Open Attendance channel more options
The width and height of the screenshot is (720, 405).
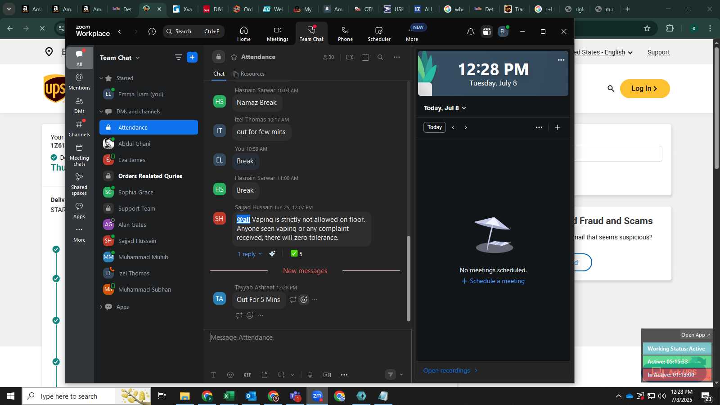coord(396,57)
